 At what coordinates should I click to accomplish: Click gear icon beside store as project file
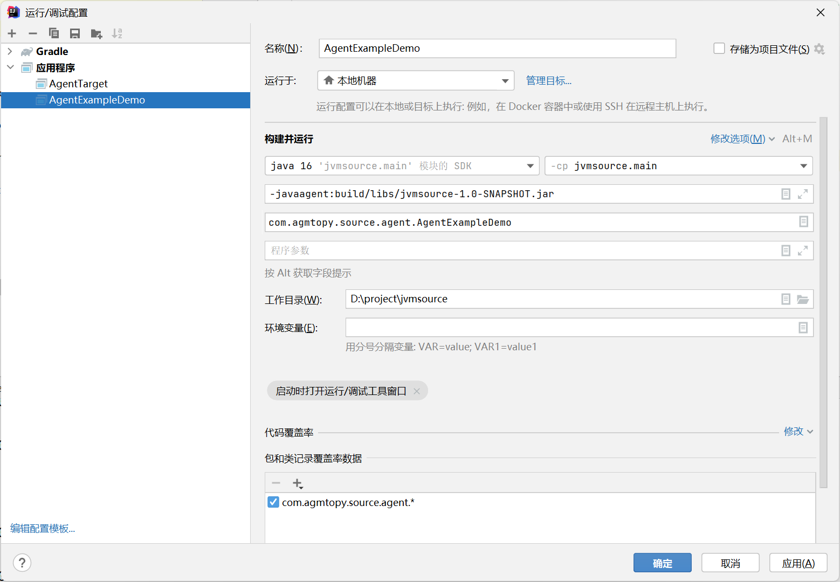pos(820,49)
